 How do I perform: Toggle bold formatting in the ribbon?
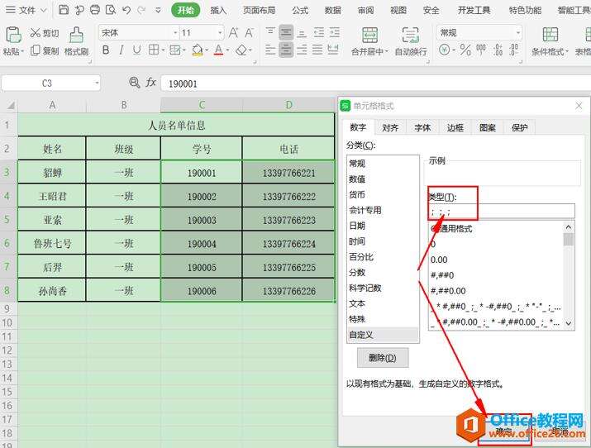coord(106,50)
